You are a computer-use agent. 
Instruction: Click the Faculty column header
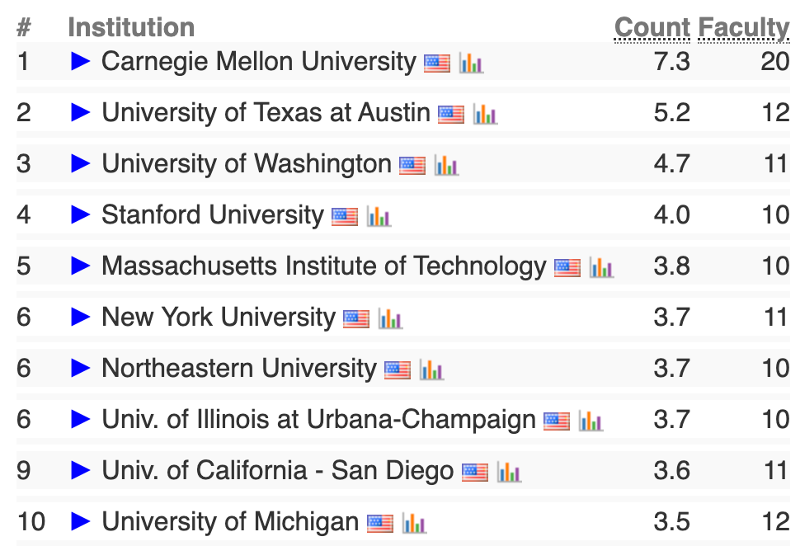coord(744,28)
